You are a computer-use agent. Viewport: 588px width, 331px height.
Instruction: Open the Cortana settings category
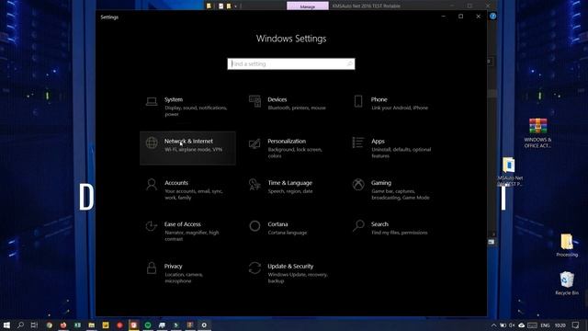tap(291, 231)
